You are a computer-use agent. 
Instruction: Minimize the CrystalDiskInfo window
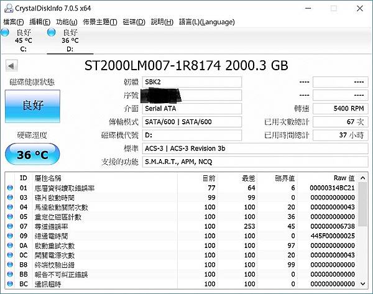tap(308, 8)
